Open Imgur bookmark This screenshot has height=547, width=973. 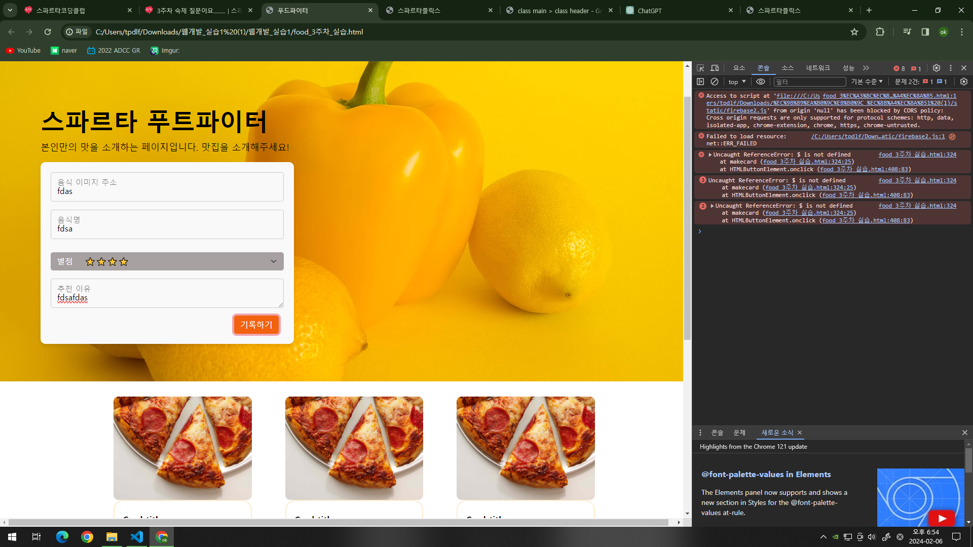coord(165,51)
